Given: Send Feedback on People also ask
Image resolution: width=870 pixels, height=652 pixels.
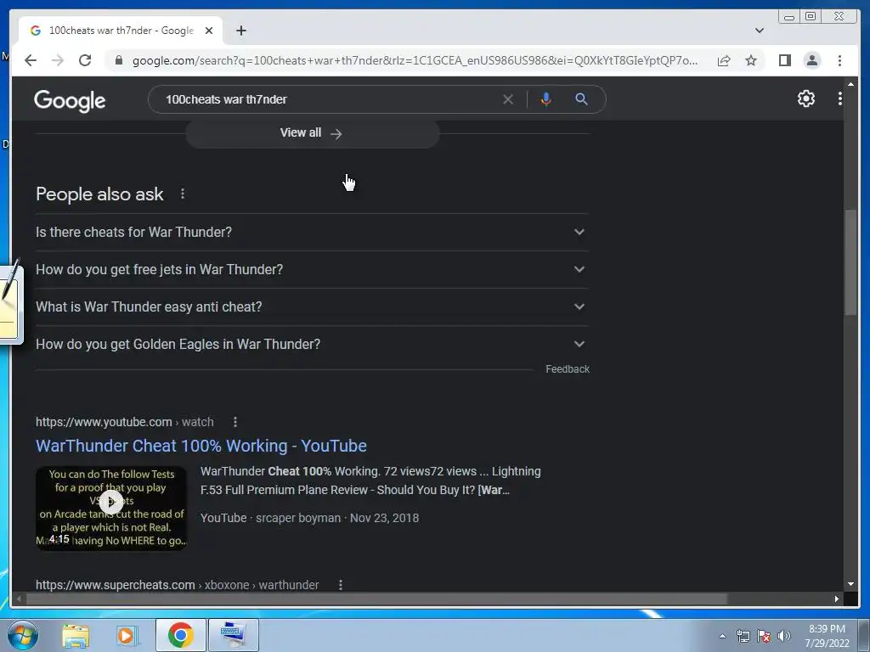Looking at the screenshot, I should (567, 369).
